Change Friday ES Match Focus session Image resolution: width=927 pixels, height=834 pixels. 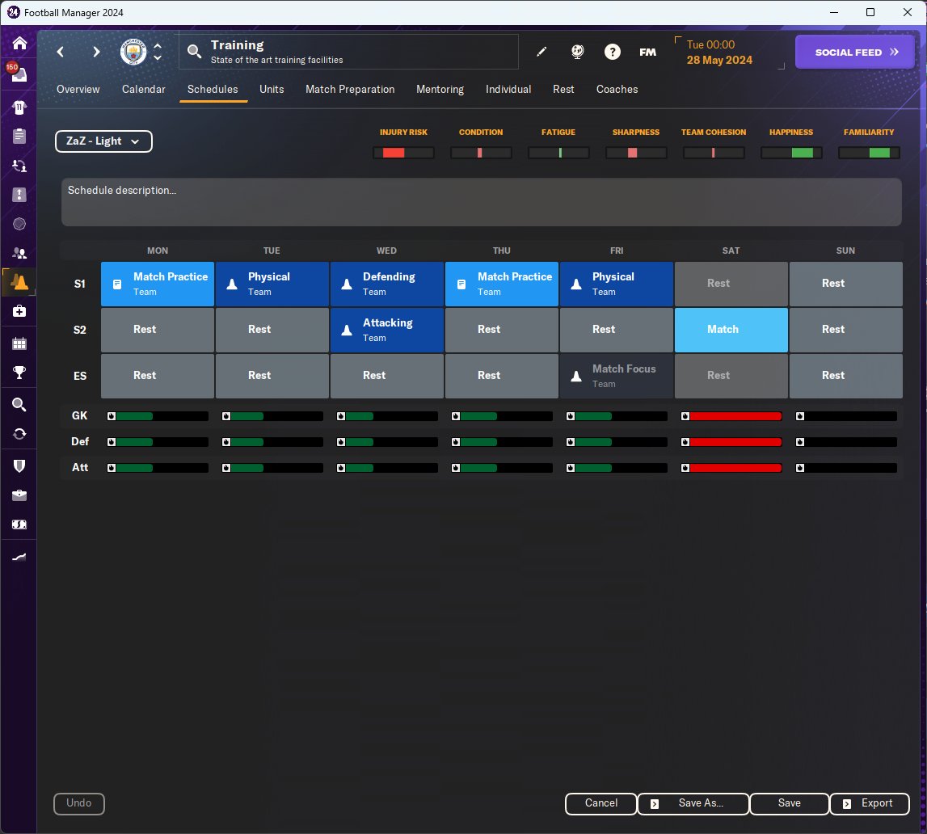click(x=616, y=376)
